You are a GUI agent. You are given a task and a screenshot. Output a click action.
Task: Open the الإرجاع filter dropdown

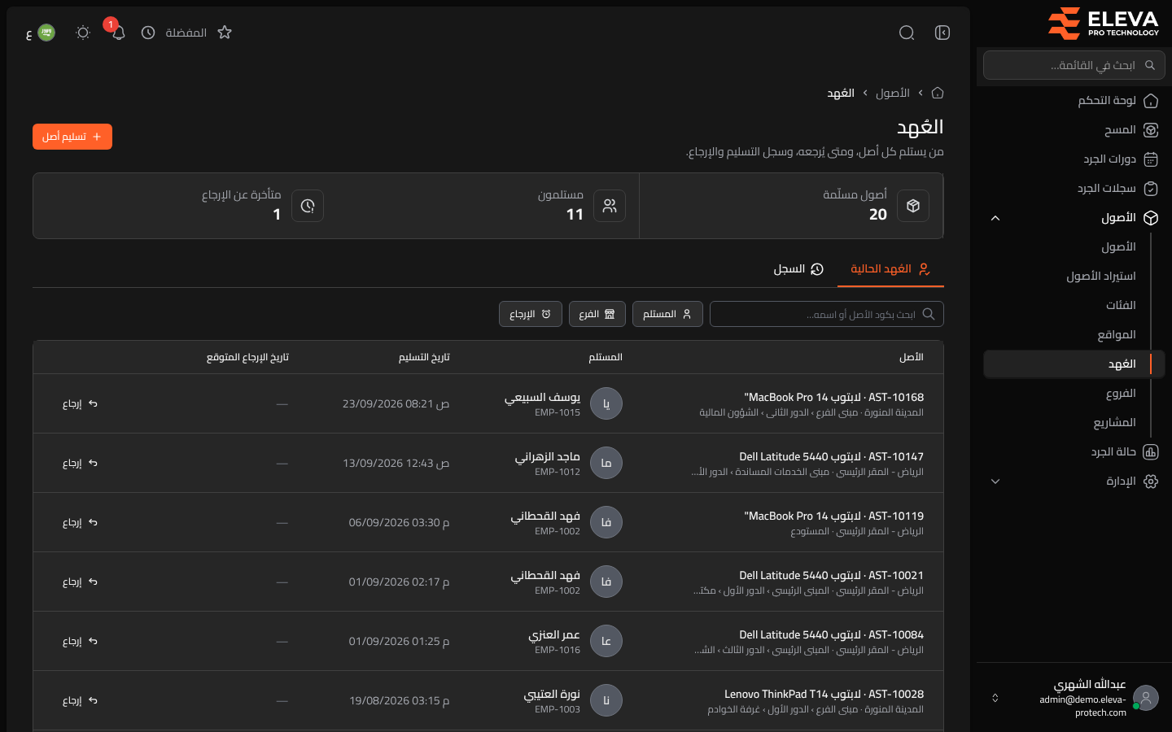531,314
